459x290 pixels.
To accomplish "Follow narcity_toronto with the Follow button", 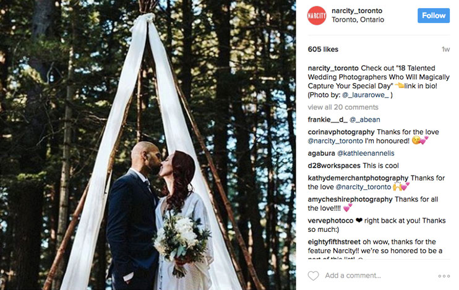I will pos(434,15).
